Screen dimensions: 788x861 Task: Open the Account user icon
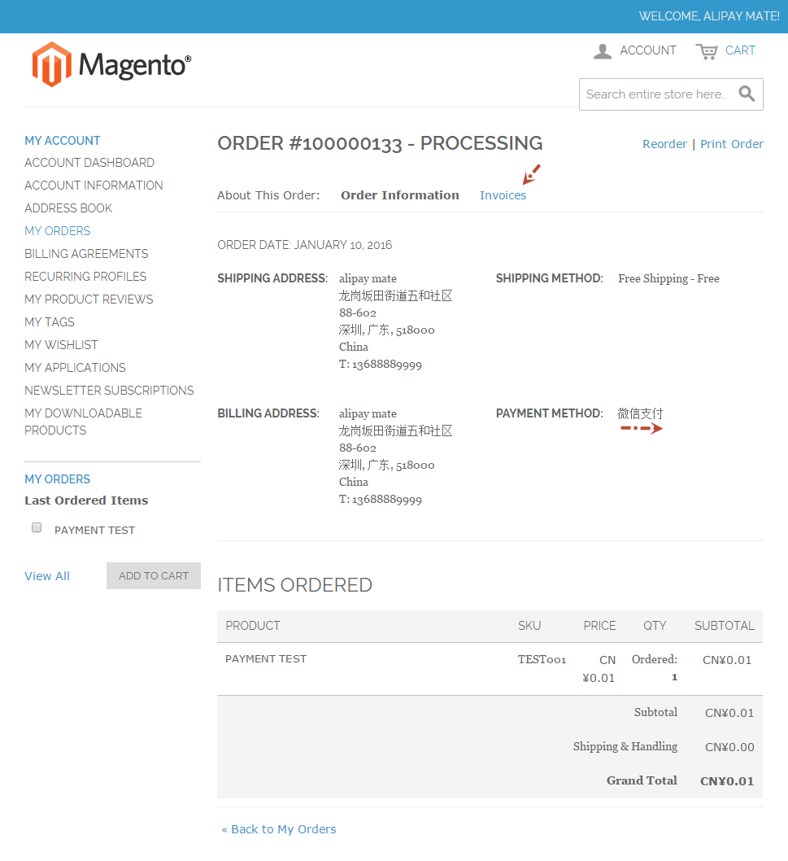pos(602,51)
